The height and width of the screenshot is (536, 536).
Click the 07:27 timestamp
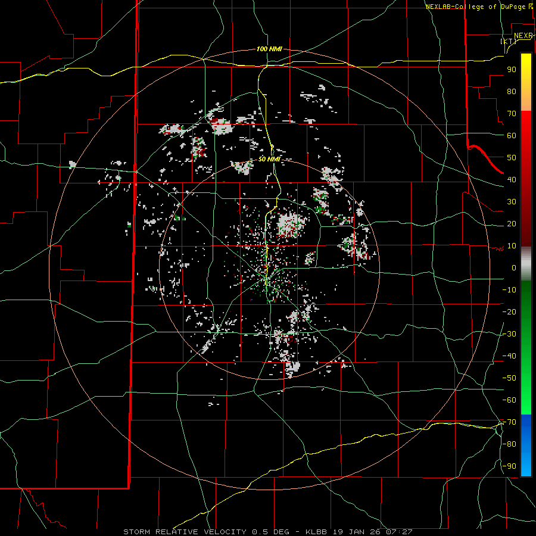pos(399,532)
